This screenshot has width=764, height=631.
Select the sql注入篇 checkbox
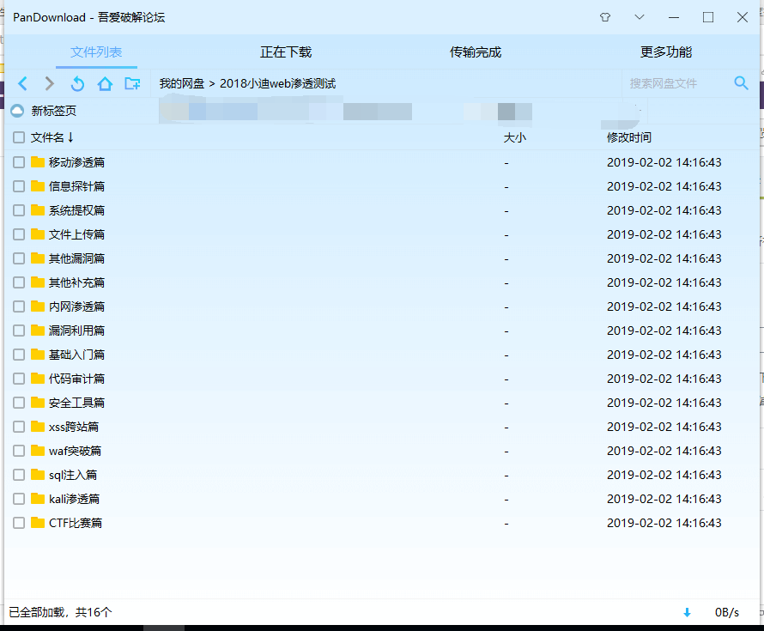click(x=19, y=475)
